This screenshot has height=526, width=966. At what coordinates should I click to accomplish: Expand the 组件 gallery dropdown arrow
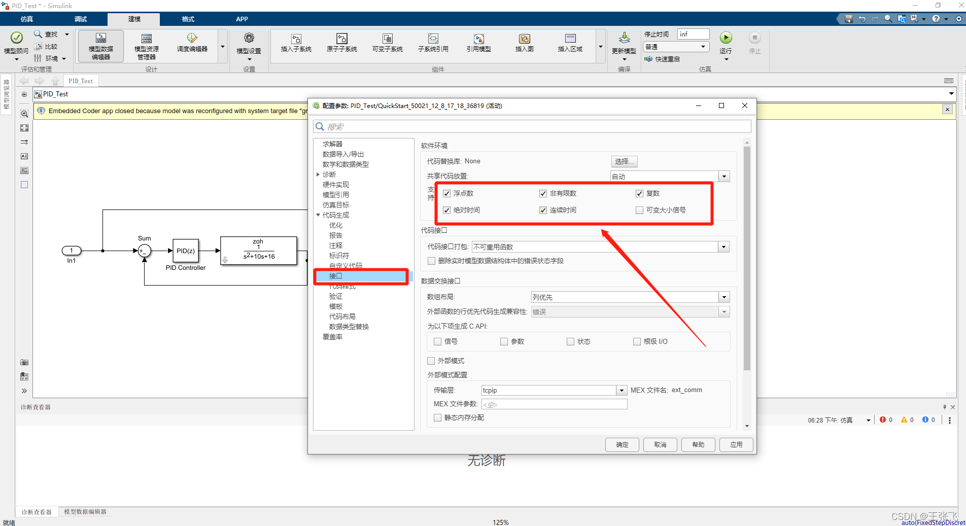601,47
